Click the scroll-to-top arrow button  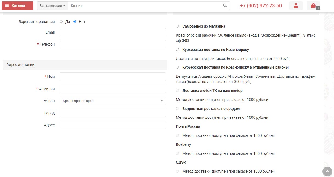[x=327, y=172]
